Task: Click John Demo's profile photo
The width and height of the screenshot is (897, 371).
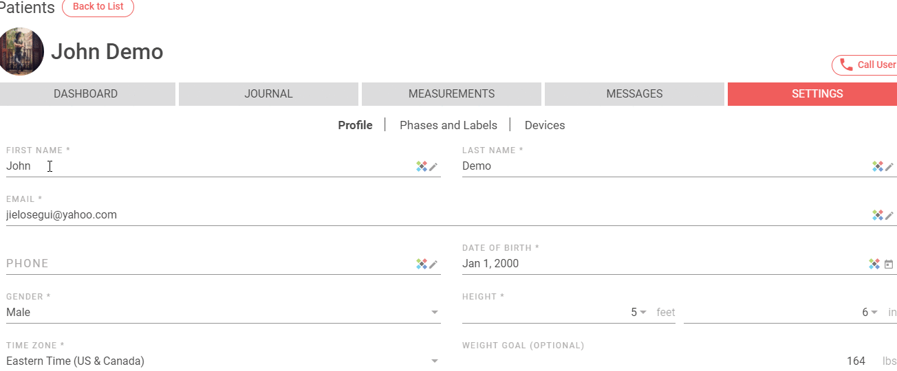Action: tap(21, 52)
